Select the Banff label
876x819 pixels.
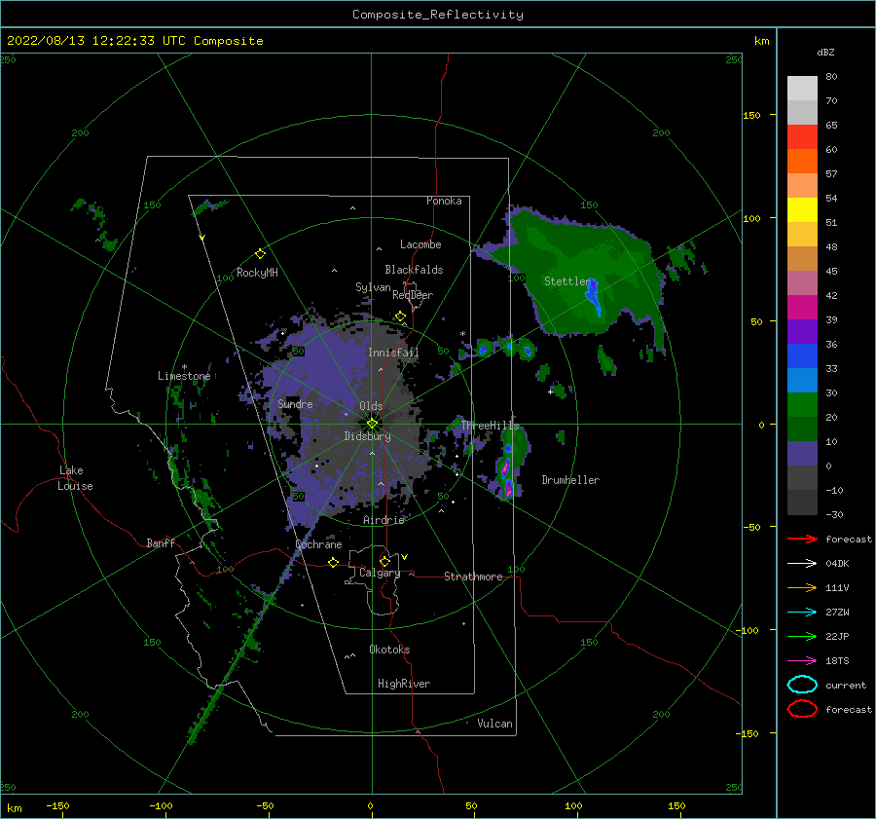pyautogui.click(x=161, y=542)
